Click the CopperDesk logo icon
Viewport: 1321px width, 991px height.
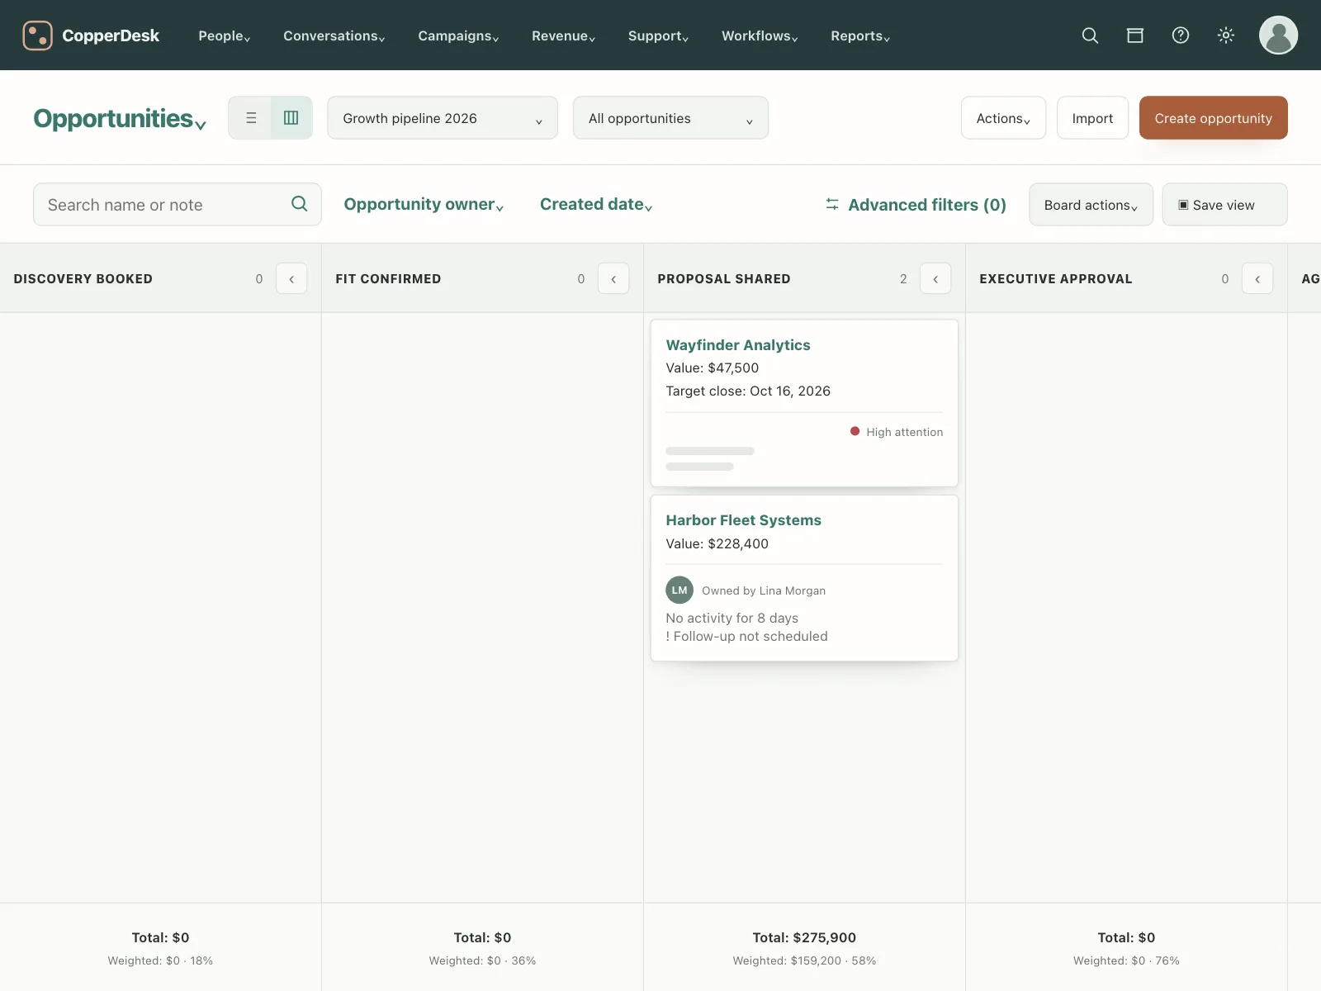[x=37, y=36]
